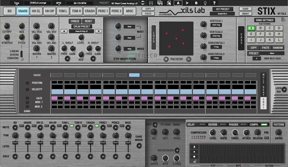This screenshot has width=288, height=167.
Task: Click the Save As multi-disk icon
Action: (x=160, y=3)
